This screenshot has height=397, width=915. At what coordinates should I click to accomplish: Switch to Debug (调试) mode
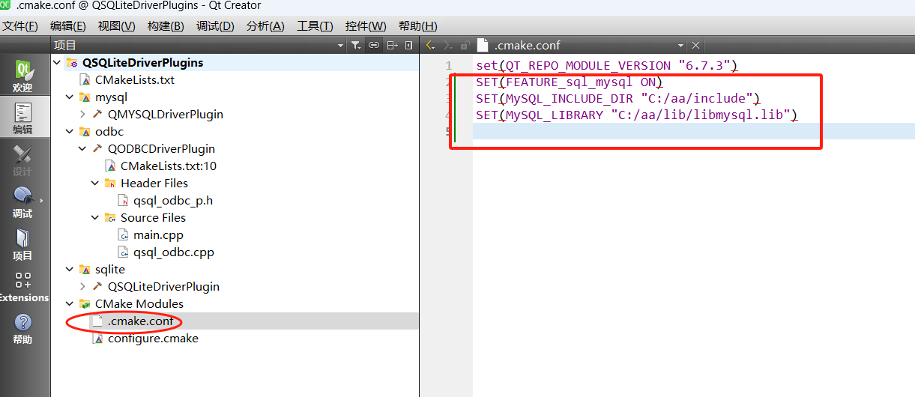[x=23, y=201]
